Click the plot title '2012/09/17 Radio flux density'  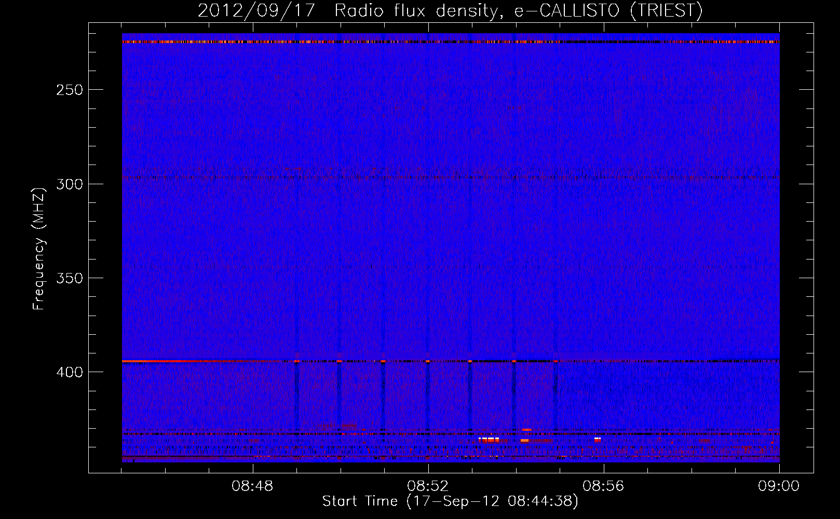pyautogui.click(x=348, y=11)
